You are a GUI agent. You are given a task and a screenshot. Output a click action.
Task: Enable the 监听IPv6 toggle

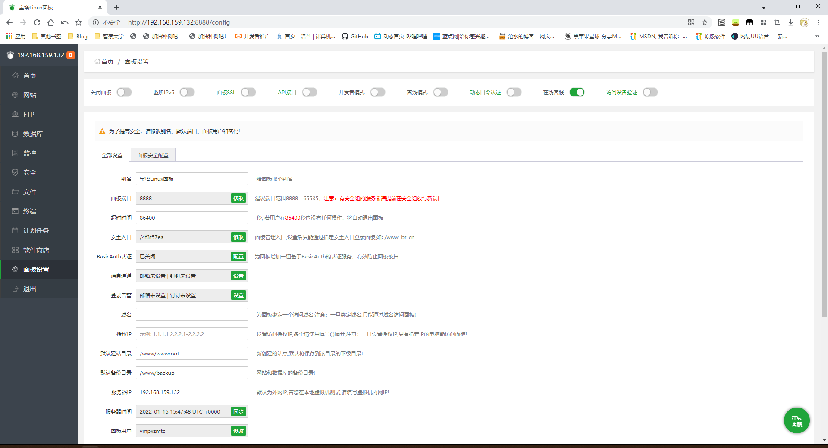pyautogui.click(x=187, y=92)
